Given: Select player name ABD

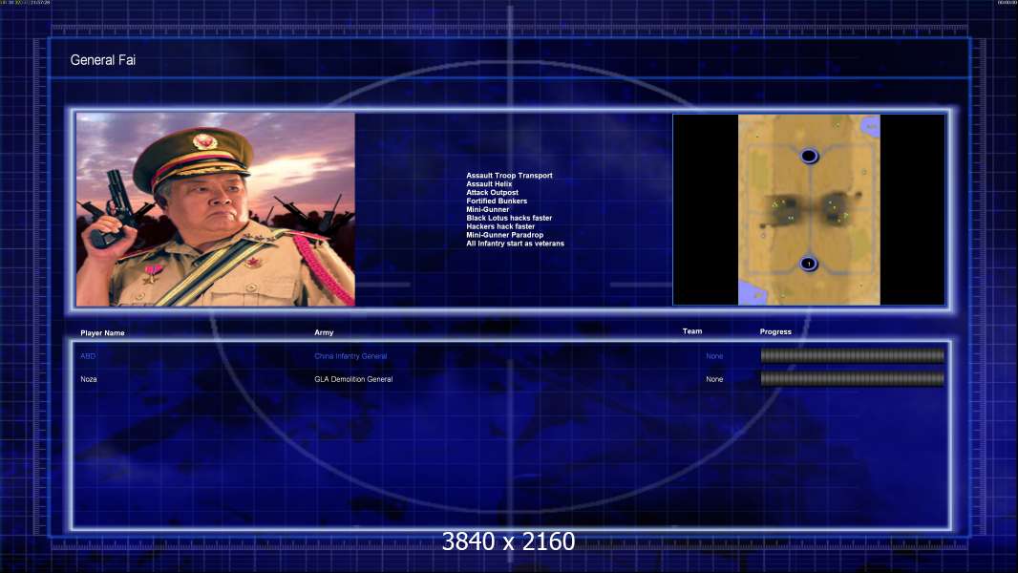Looking at the screenshot, I should click(x=88, y=356).
